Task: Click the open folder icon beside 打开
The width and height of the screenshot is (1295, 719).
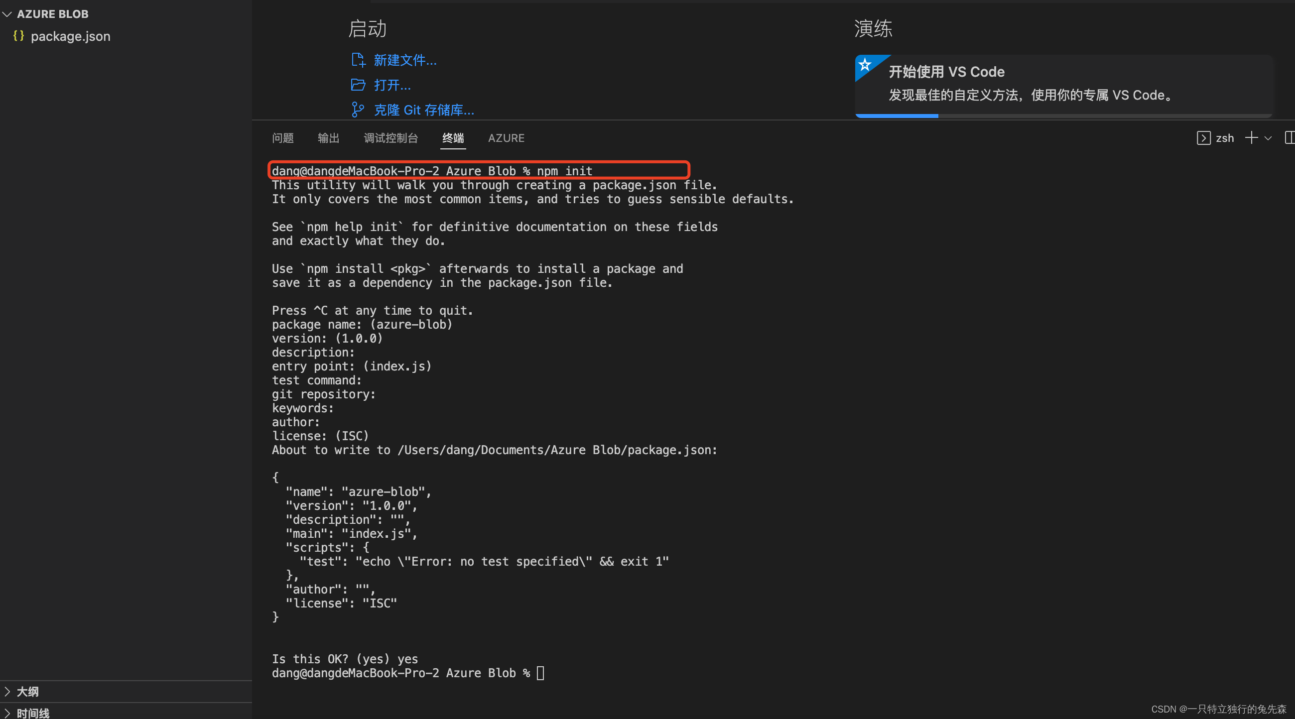Action: pyautogui.click(x=359, y=85)
